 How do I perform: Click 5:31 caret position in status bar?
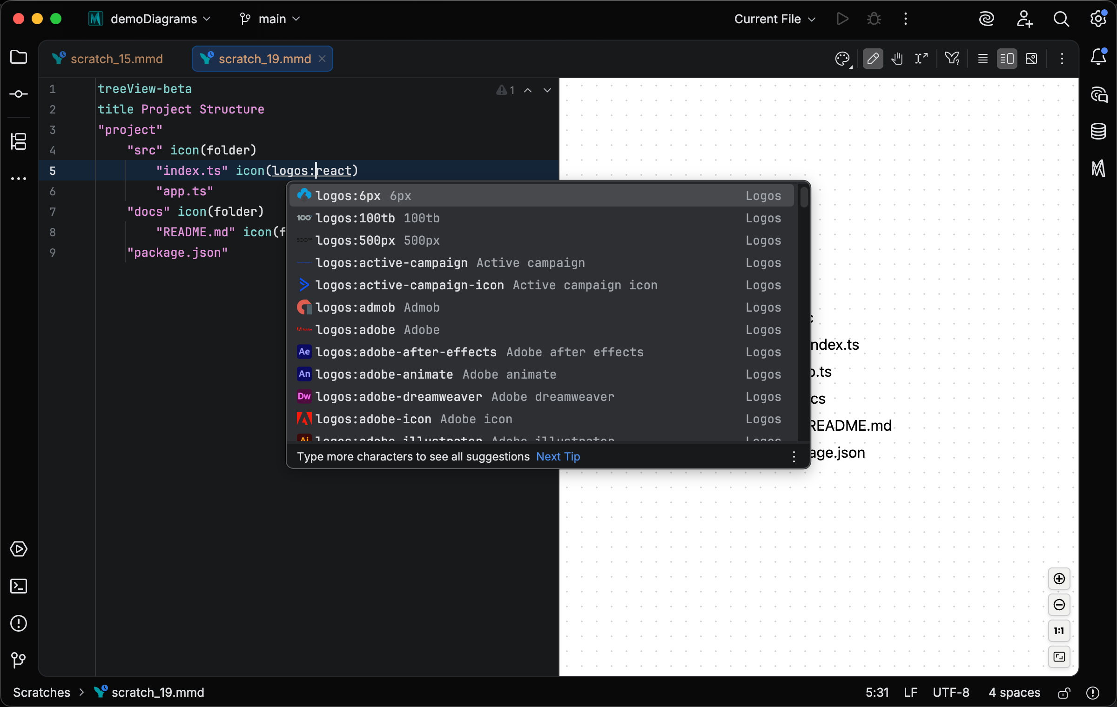pos(877,693)
